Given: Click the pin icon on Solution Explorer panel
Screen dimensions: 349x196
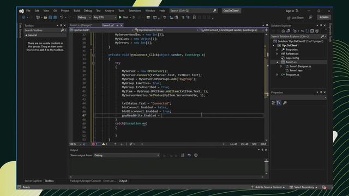Looking at the screenshot, I should coord(321,26).
